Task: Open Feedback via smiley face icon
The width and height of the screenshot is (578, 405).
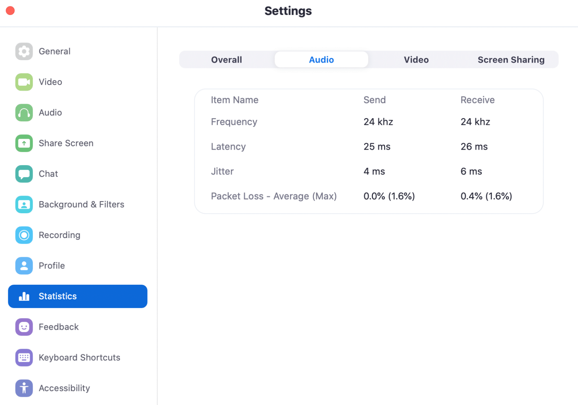Action: point(24,327)
